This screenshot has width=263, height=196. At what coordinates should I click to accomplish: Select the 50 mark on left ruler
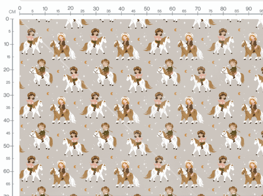pos(6,146)
